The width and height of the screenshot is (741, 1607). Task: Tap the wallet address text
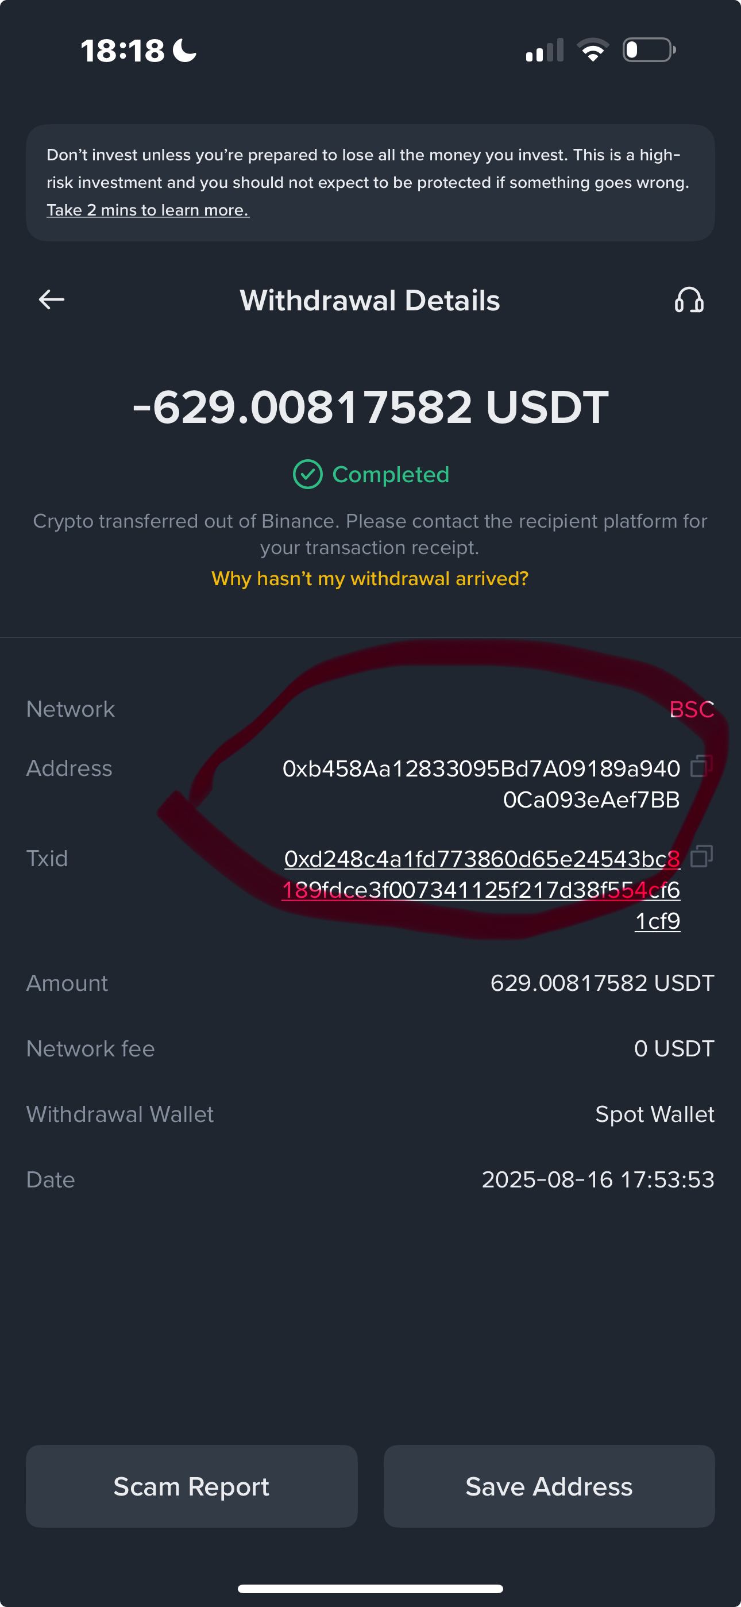pyautogui.click(x=481, y=783)
